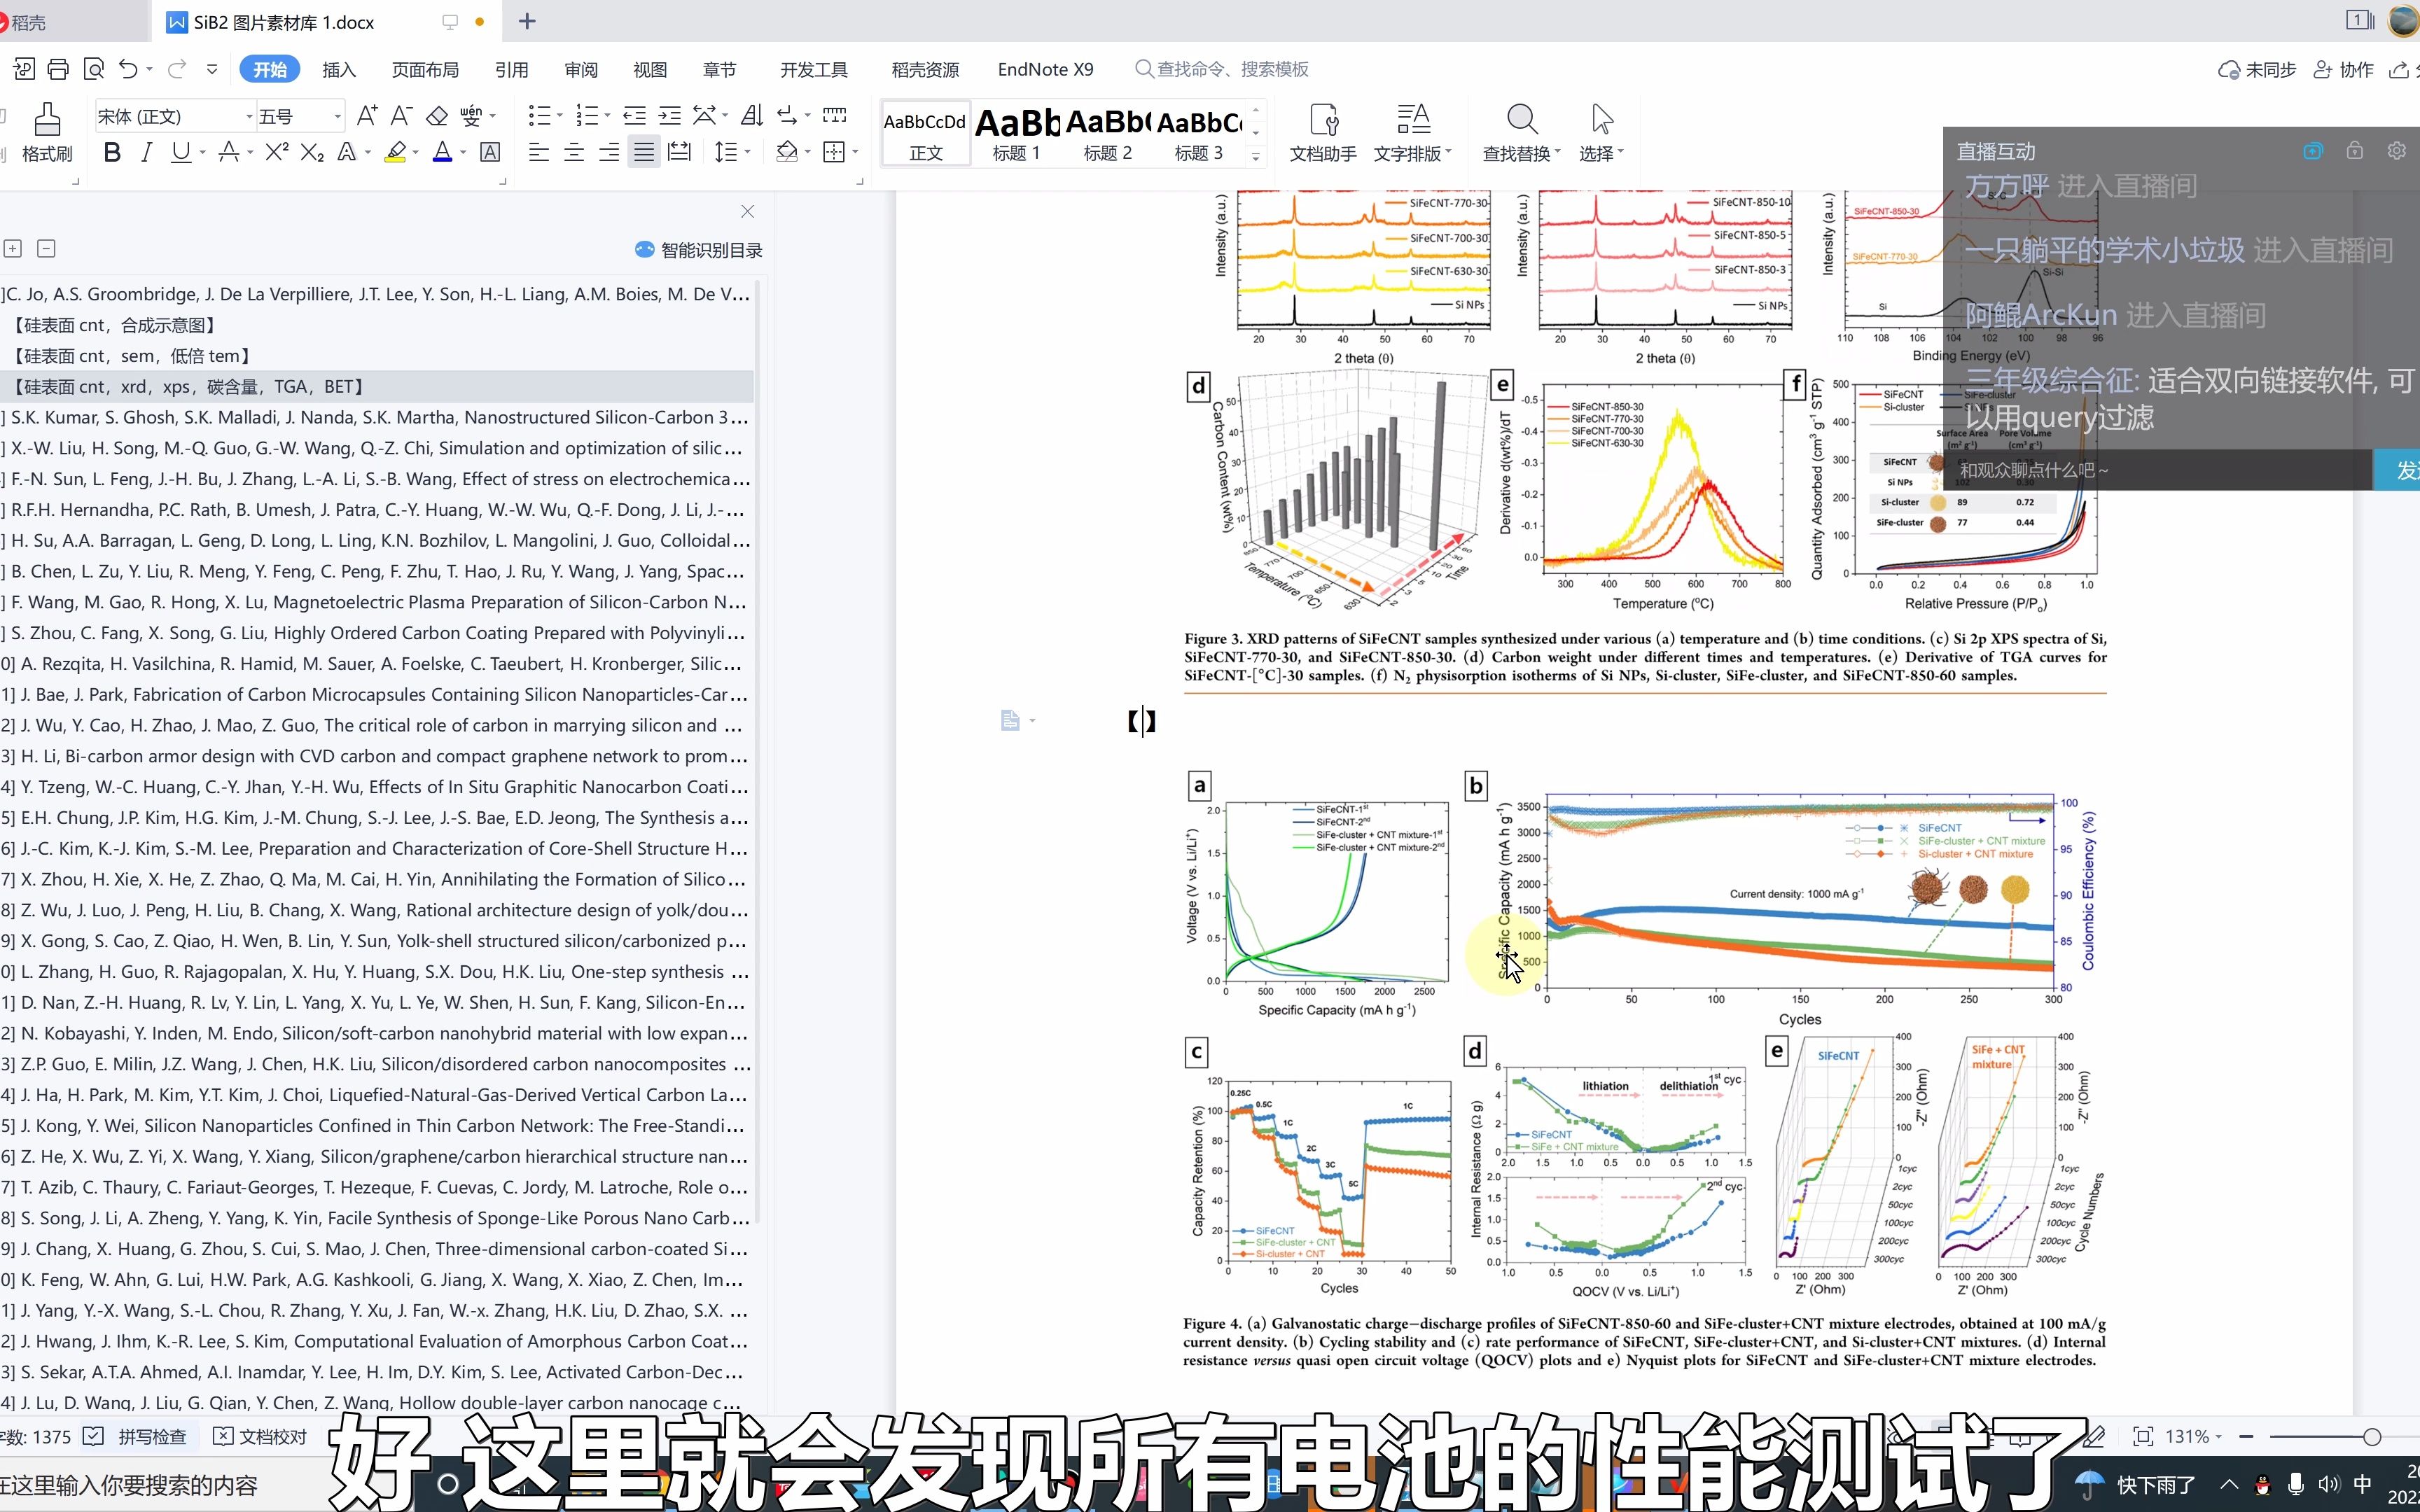Click Smart Identify TOC (智能识别目录)

coord(699,250)
